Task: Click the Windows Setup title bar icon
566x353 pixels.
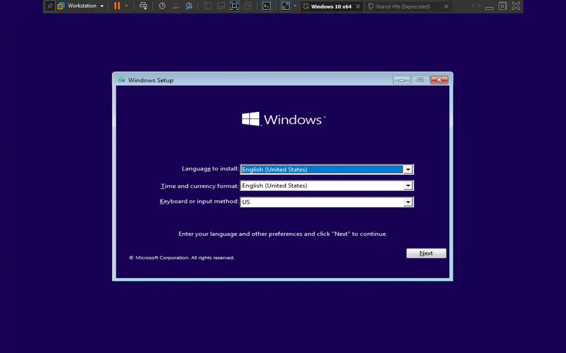Action: (x=122, y=80)
